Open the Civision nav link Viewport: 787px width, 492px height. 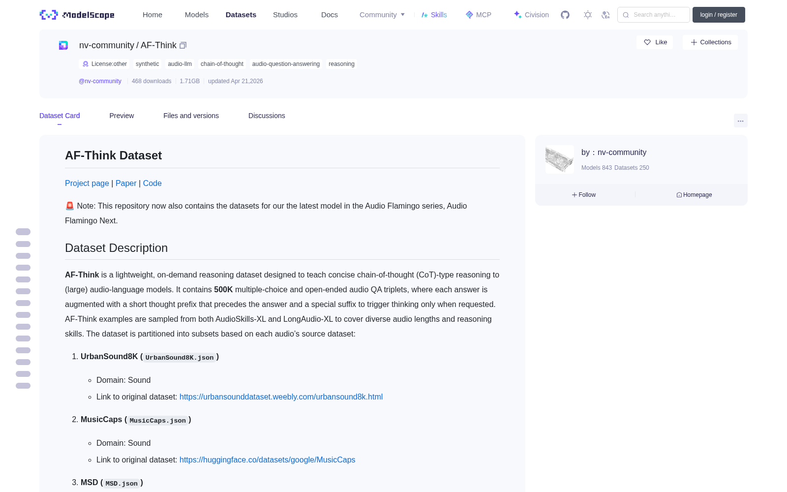(531, 15)
